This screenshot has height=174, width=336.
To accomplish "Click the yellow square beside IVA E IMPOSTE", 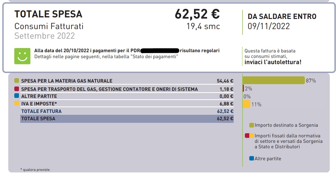I will (x=17, y=103).
